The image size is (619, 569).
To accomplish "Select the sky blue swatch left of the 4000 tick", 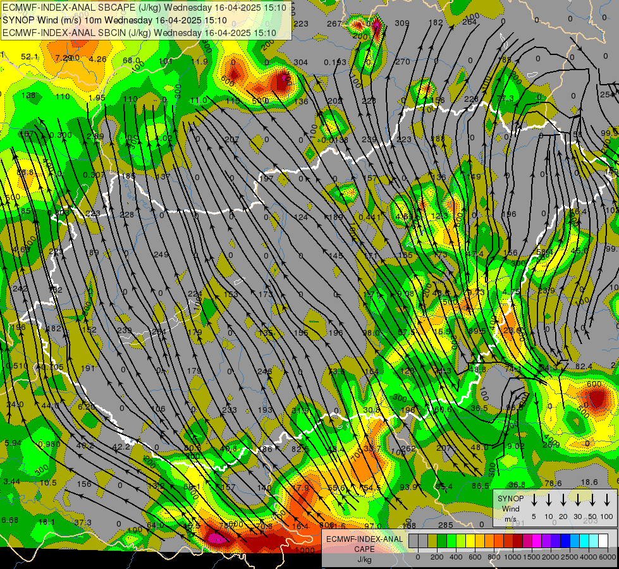I will point(575,541).
